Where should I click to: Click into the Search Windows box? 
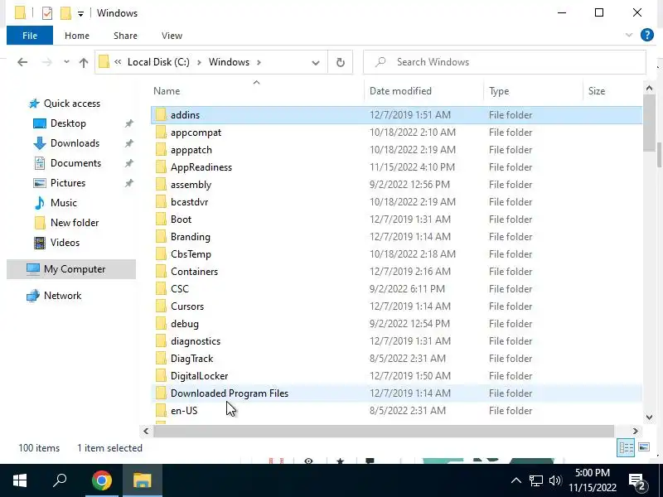(505, 62)
